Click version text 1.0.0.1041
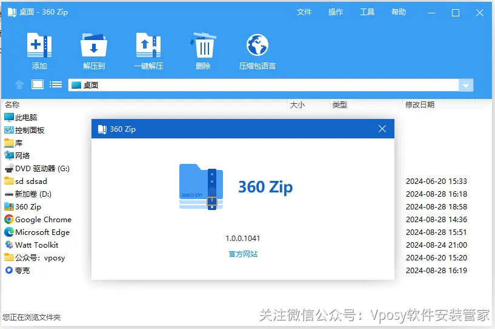The height and width of the screenshot is (329, 495). (x=243, y=238)
